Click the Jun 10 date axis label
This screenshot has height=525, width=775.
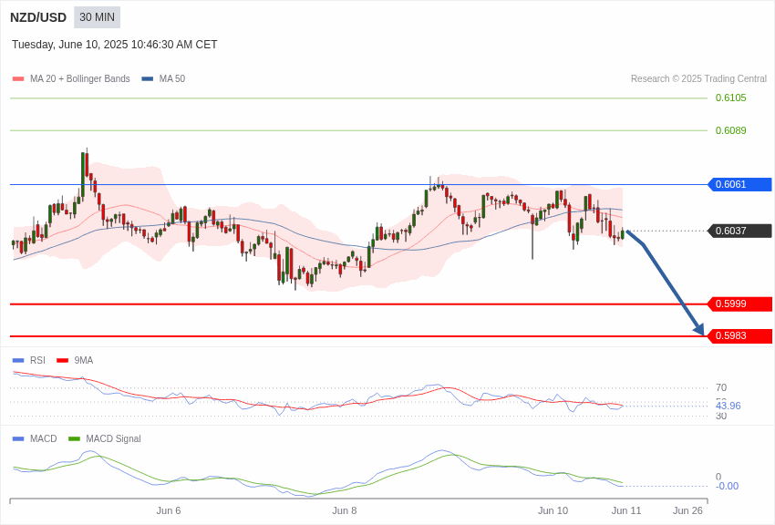(553, 510)
